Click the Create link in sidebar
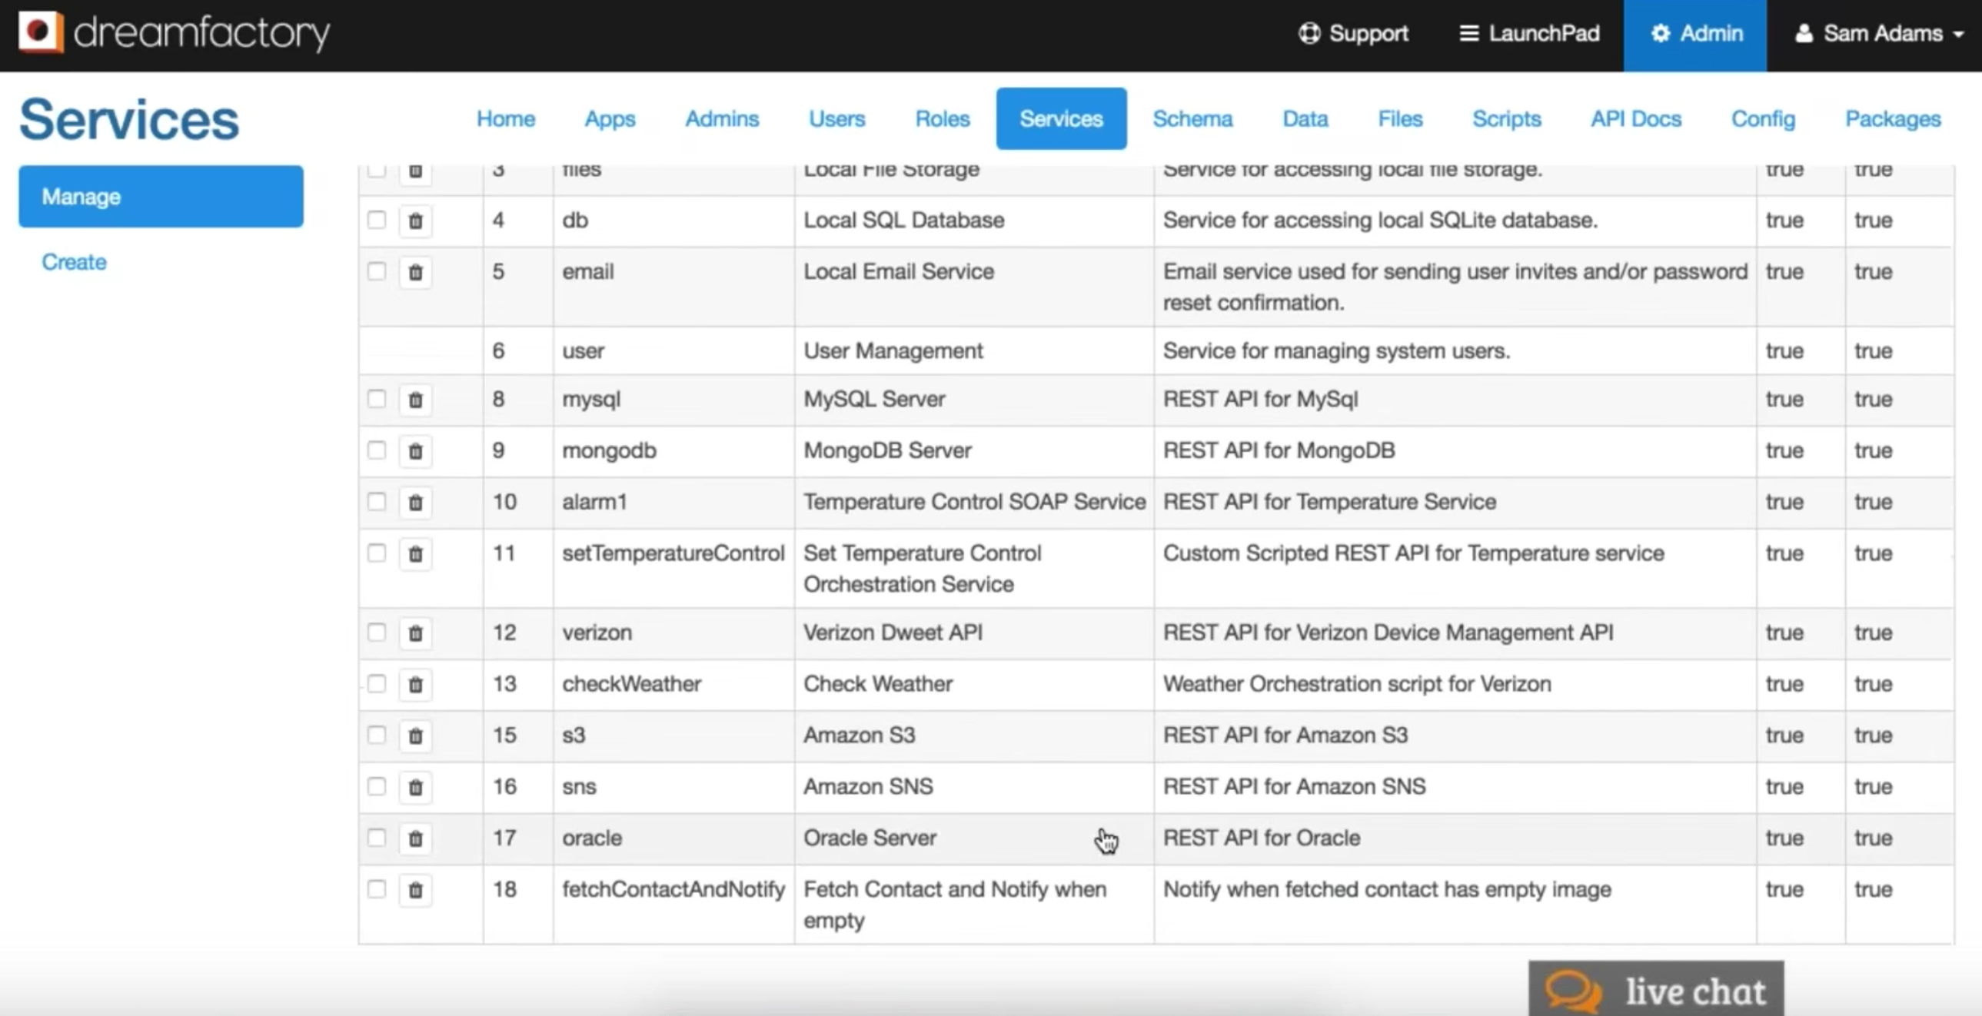 point(74,262)
